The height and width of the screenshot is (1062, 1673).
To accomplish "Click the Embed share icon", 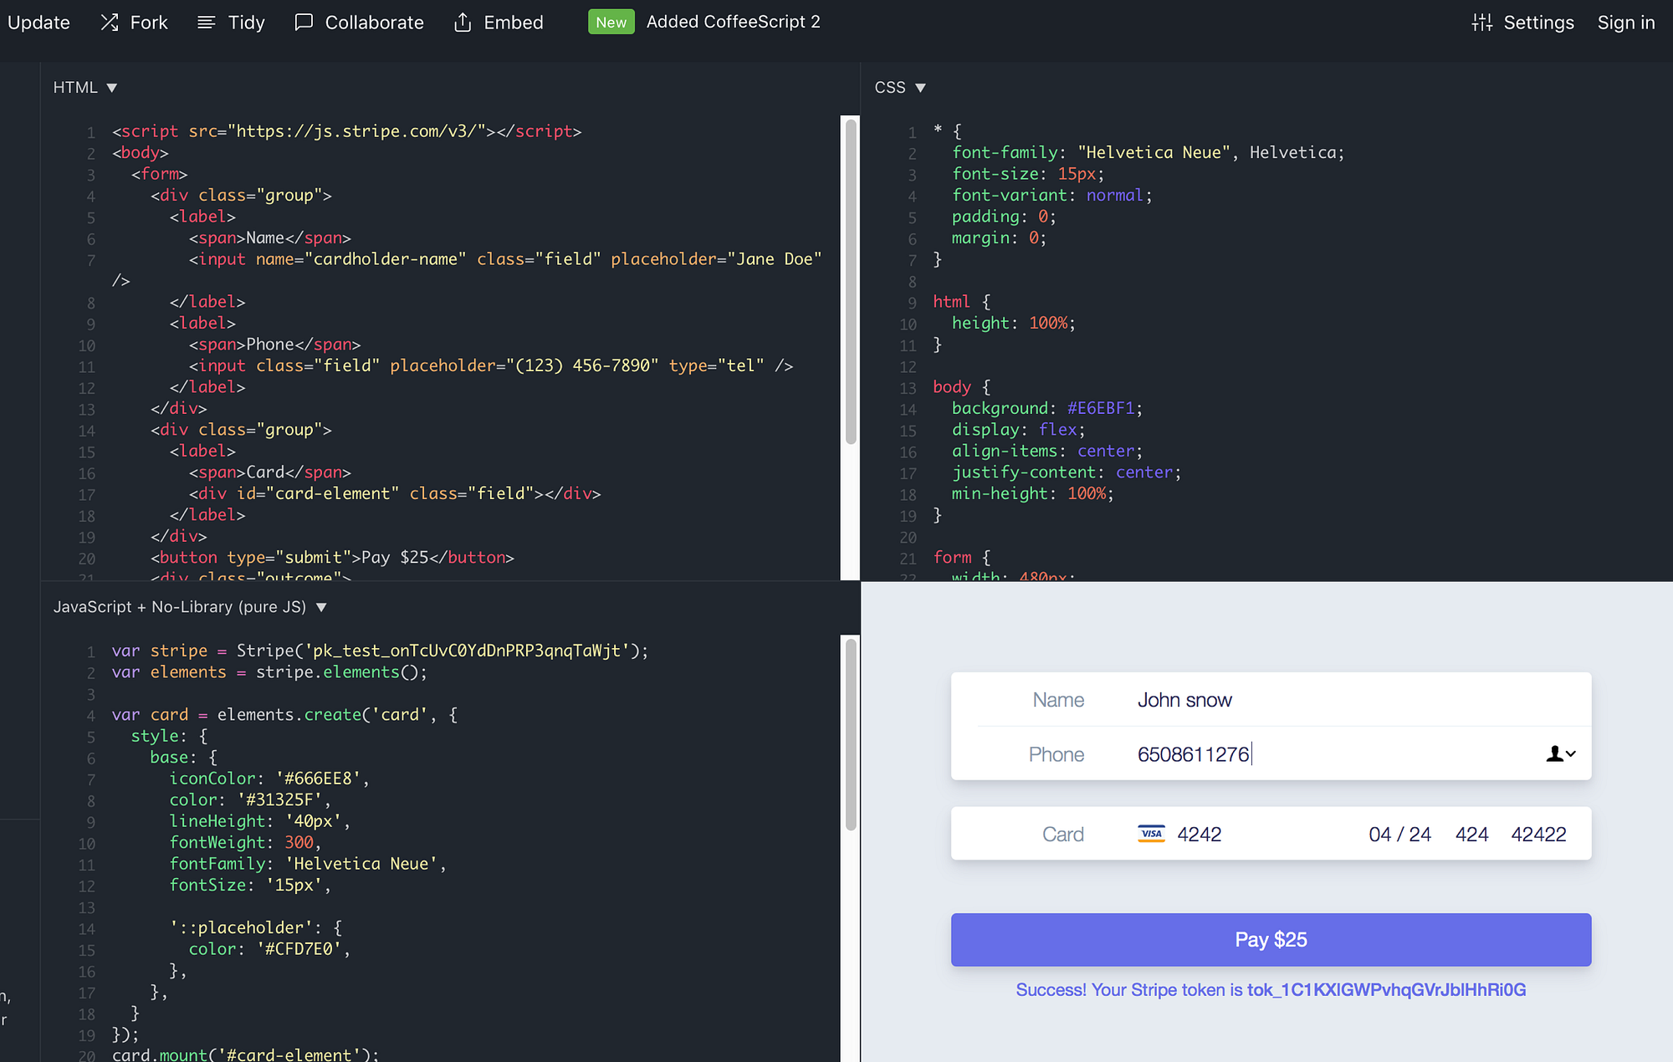I will coord(463,22).
